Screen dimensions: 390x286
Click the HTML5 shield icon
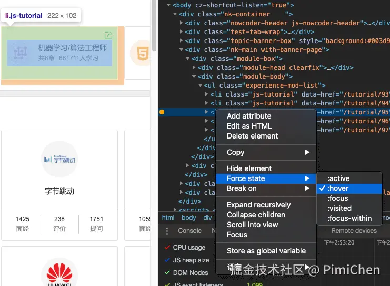tap(143, 54)
